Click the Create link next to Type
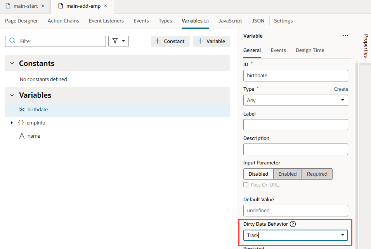 pyautogui.click(x=341, y=89)
